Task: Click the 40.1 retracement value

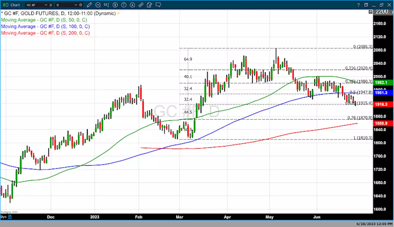Action: (188, 76)
